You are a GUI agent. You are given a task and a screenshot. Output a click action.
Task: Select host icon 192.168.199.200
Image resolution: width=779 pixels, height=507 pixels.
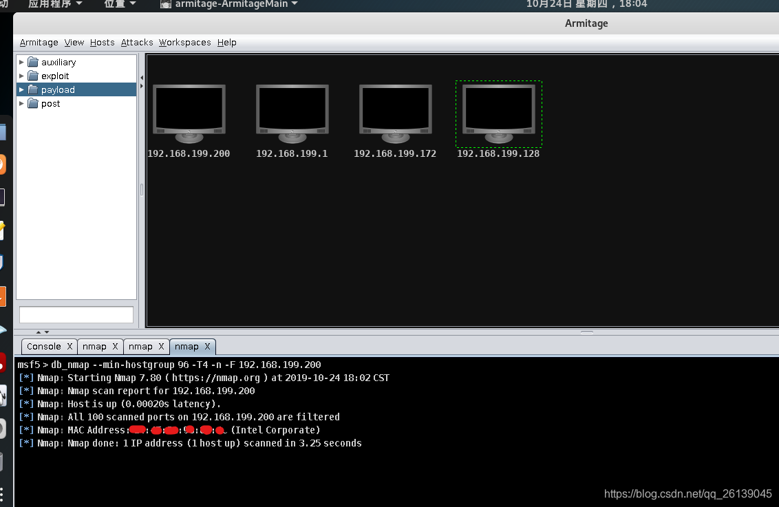[x=189, y=114]
